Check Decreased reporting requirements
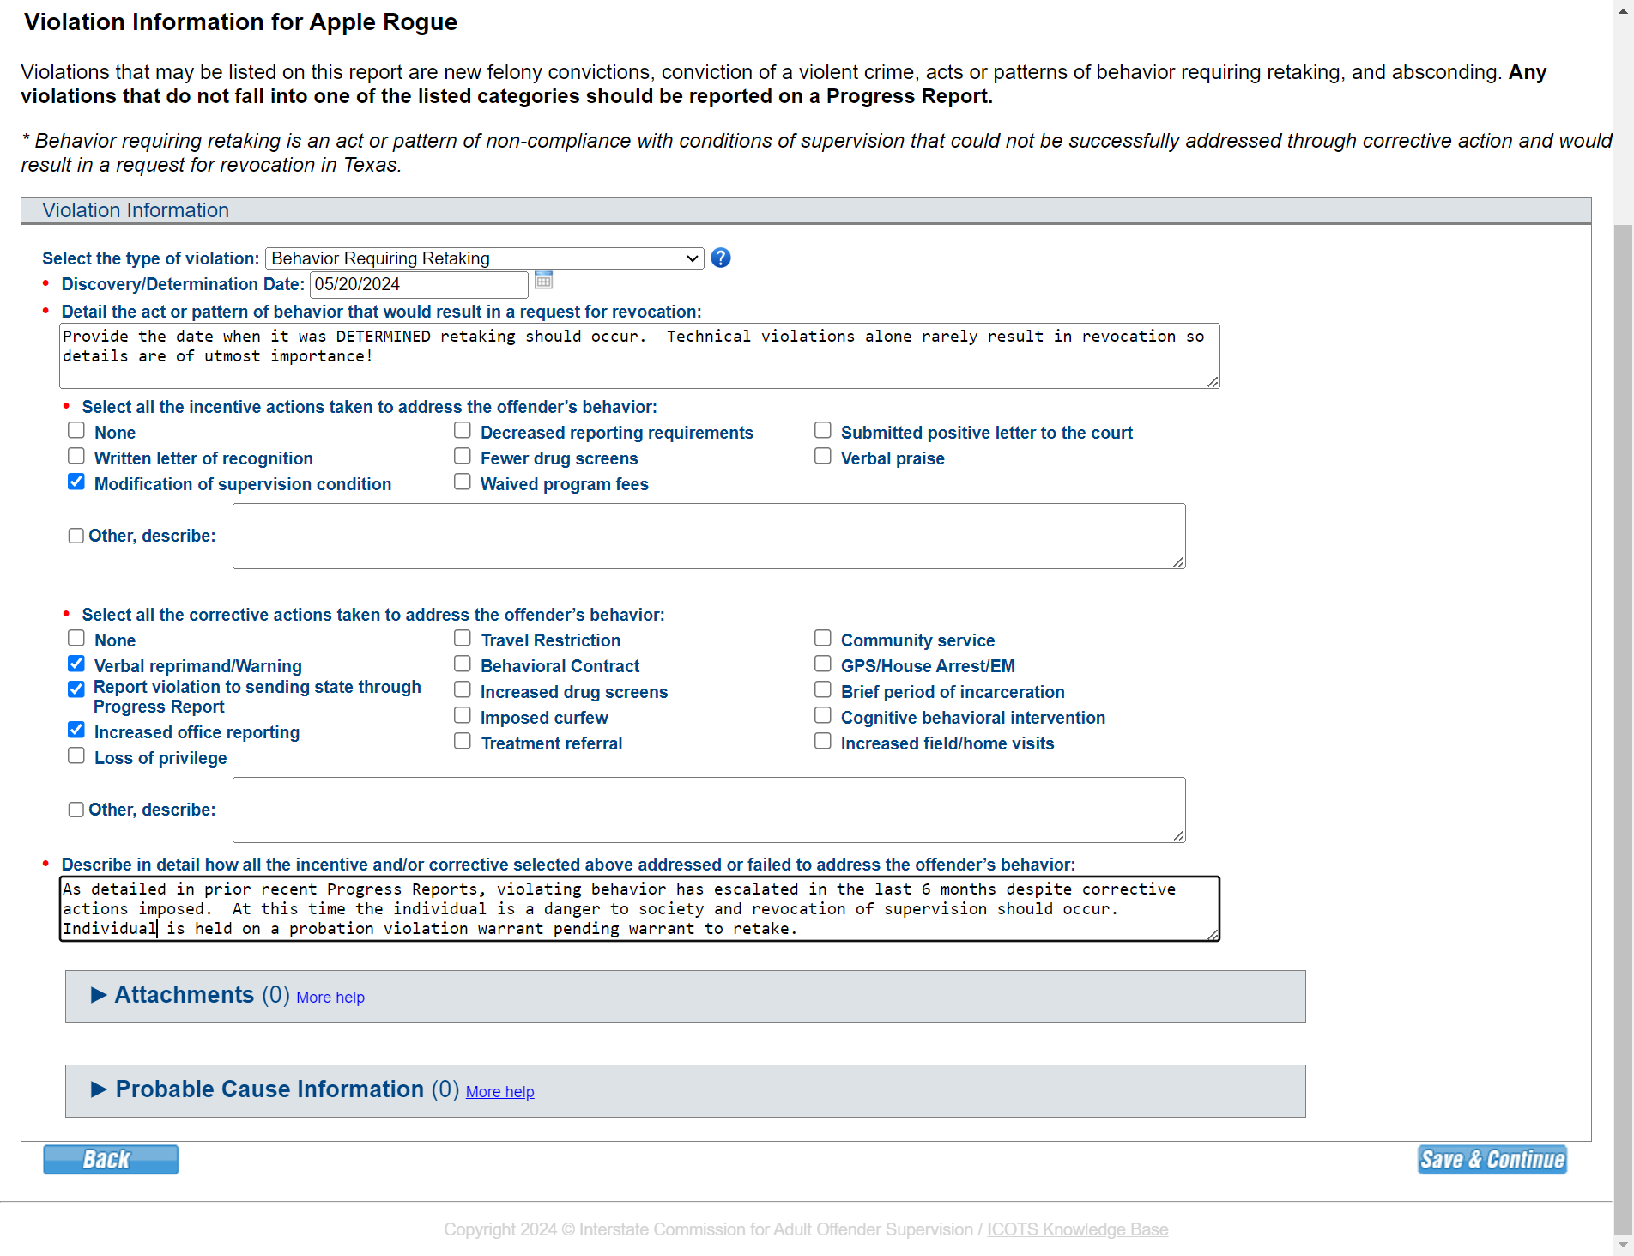The image size is (1634, 1256). pyautogui.click(x=463, y=430)
